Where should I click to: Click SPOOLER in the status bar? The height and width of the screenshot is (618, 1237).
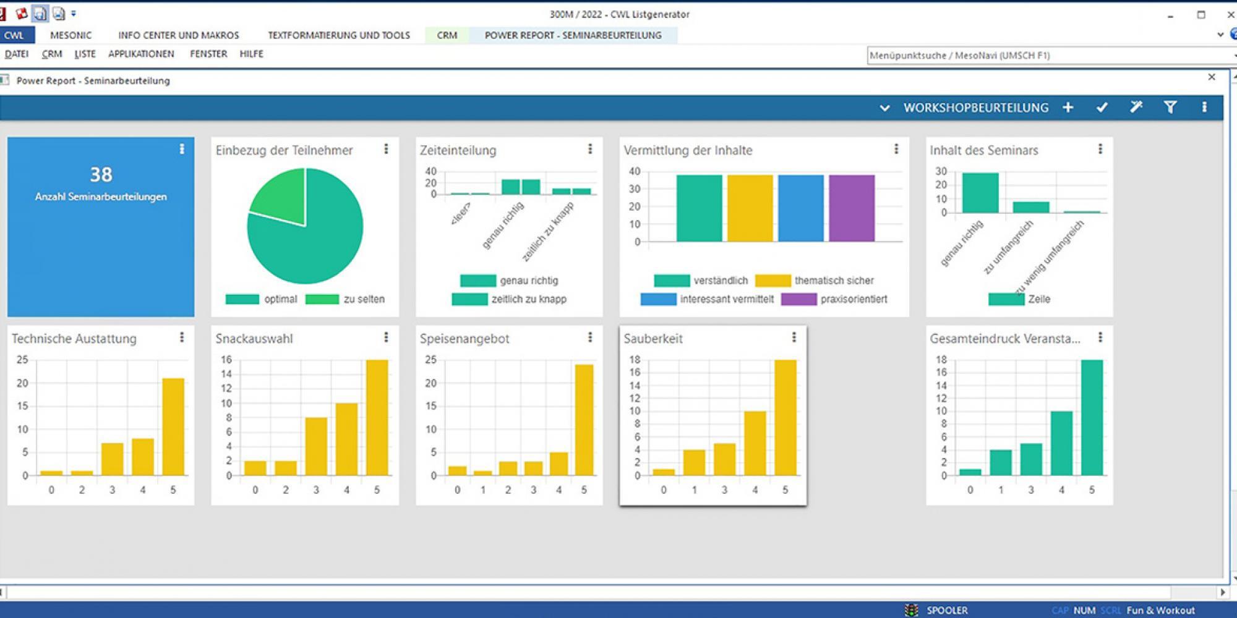tap(947, 610)
